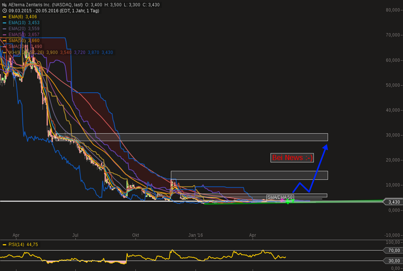
Task: Select the EMA(10) legend value 3,453
Action: coord(34,23)
